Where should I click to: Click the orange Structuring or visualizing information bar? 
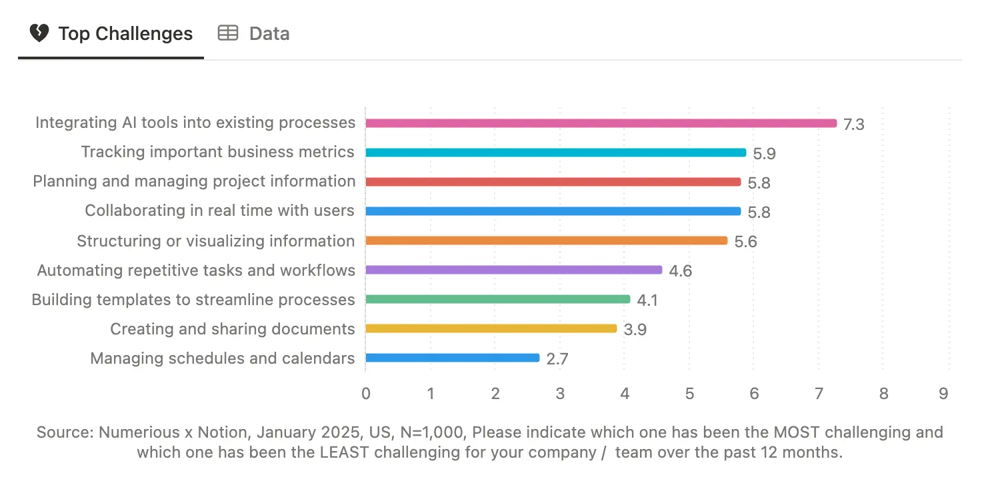(540, 240)
